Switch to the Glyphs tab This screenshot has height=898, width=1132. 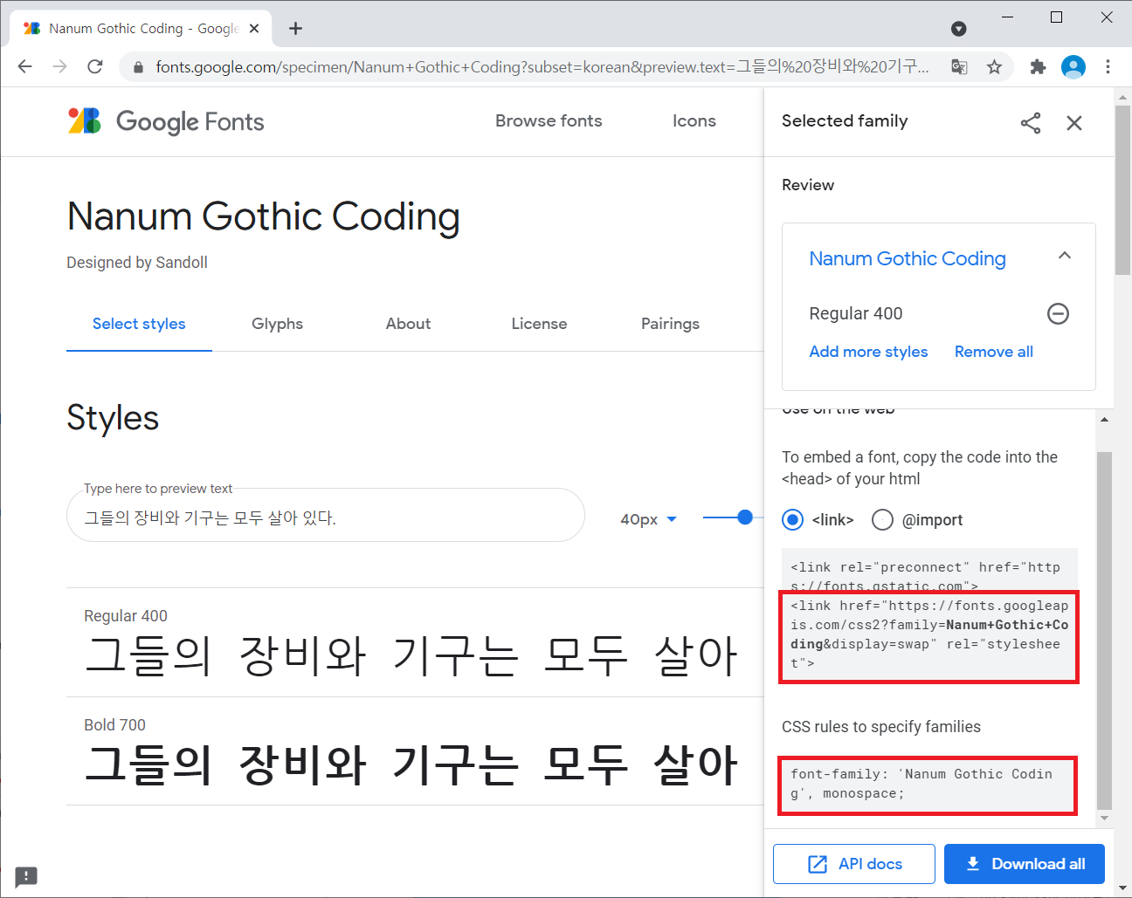click(x=277, y=324)
